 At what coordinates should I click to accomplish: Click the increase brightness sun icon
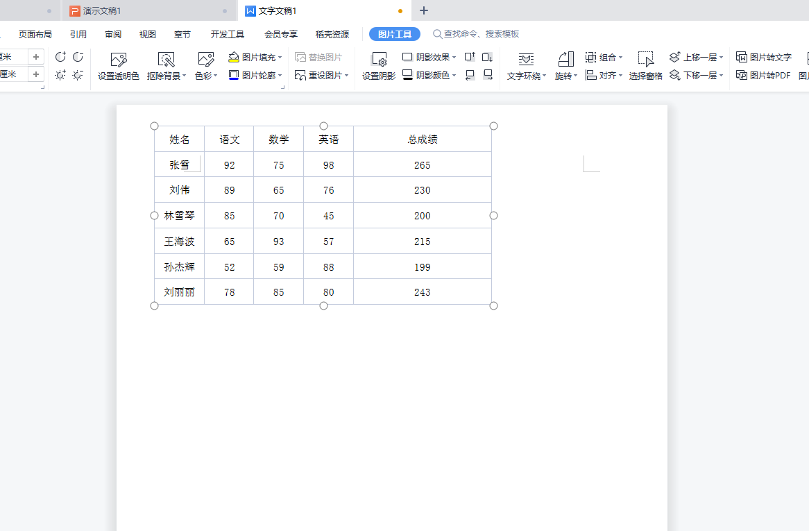point(60,75)
